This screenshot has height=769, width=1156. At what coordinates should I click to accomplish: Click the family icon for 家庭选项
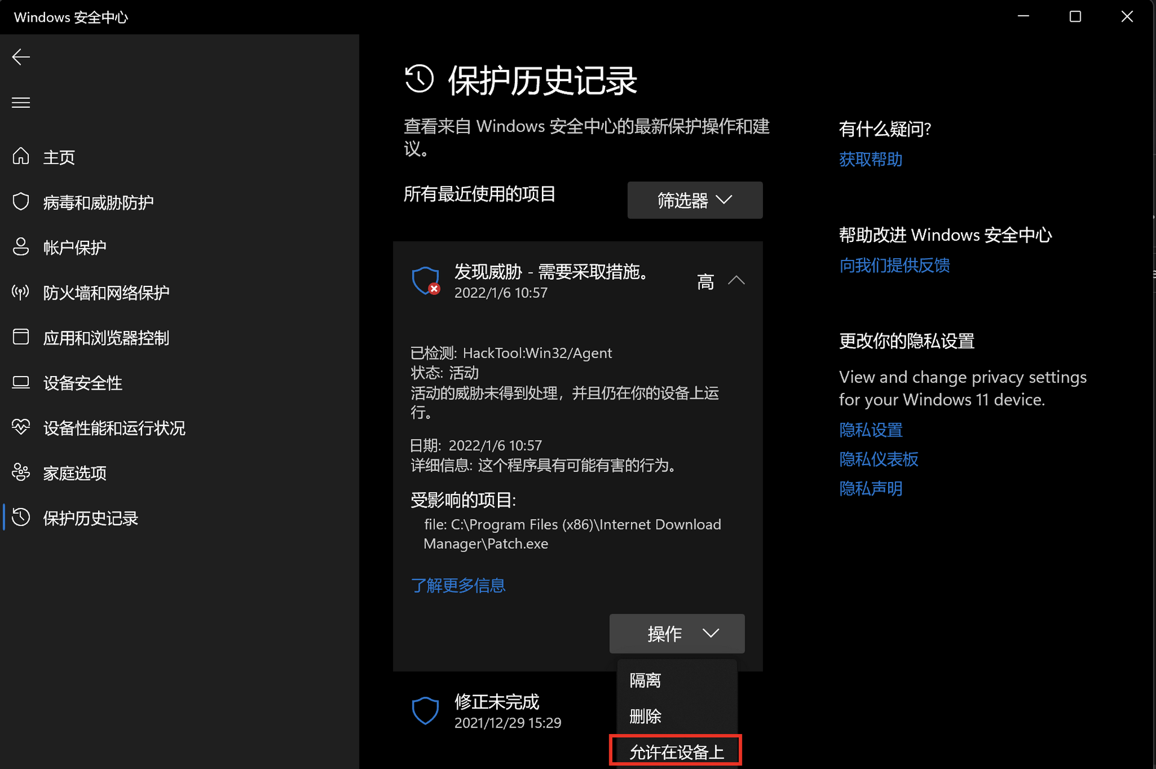(x=21, y=472)
